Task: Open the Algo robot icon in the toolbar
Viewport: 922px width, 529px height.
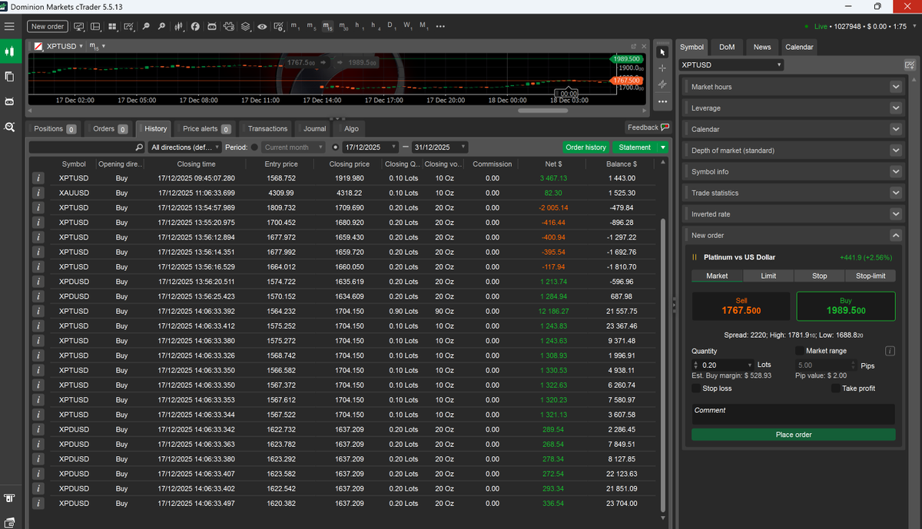Action: pos(214,25)
